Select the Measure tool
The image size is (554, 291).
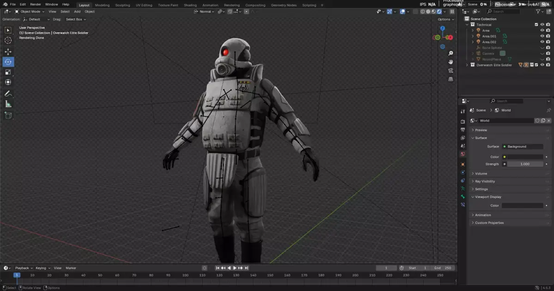[x=8, y=104]
